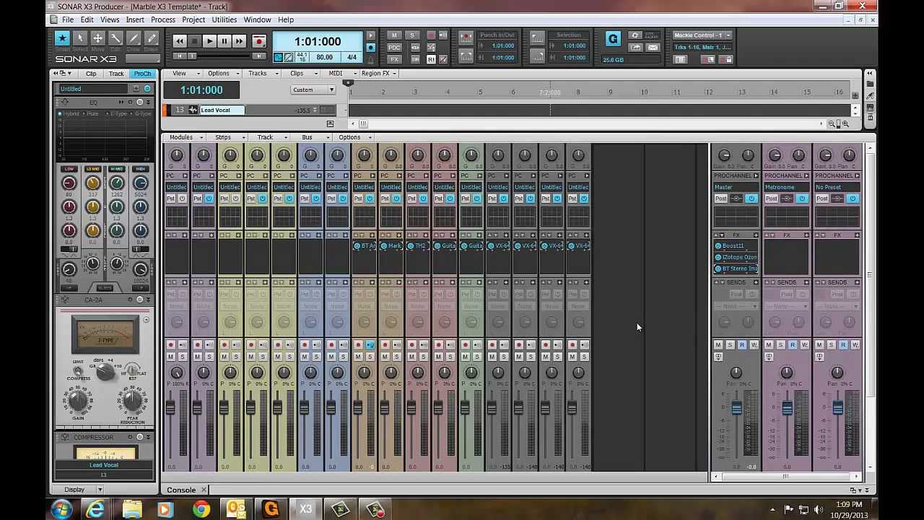
Task: Switch to the Clip inspector tab
Action: pyautogui.click(x=91, y=74)
